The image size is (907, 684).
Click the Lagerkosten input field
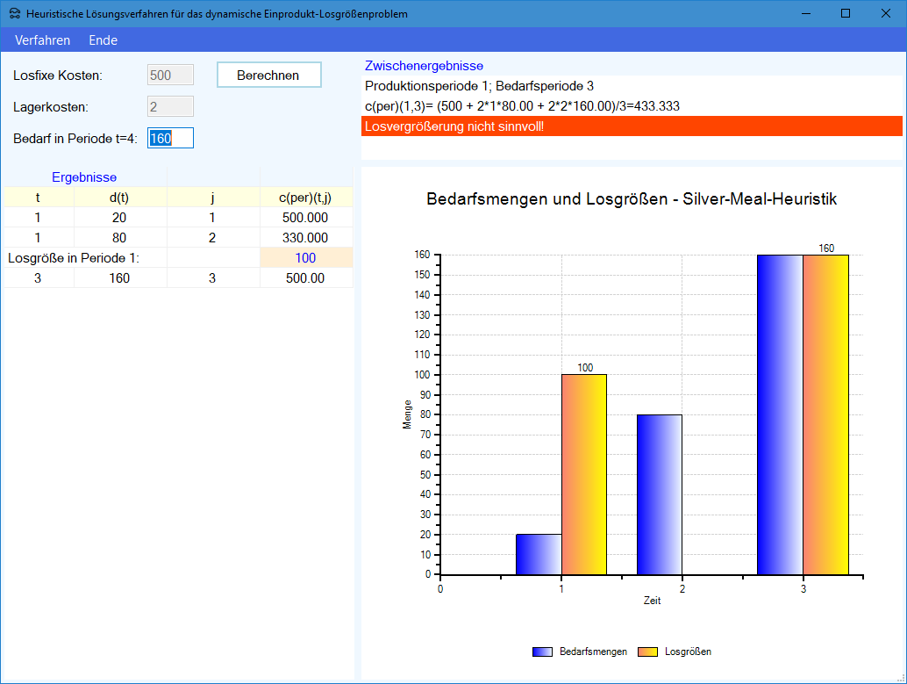click(170, 107)
